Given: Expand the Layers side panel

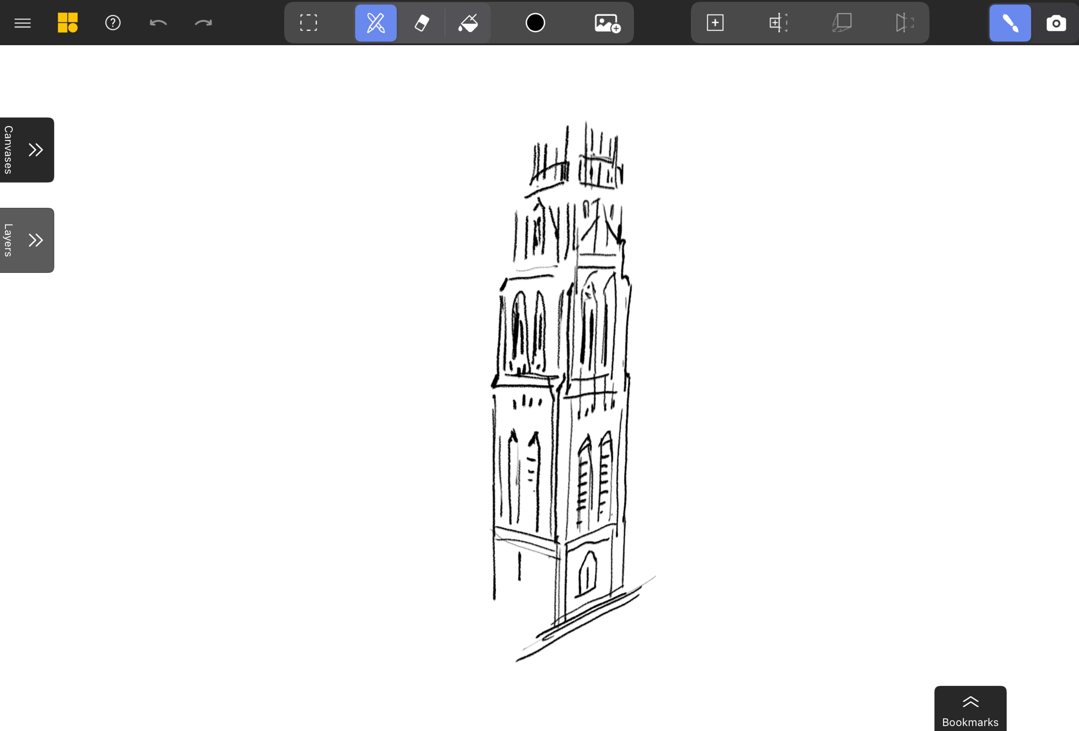Looking at the screenshot, I should pos(27,240).
